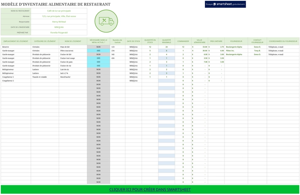Image resolution: width=300 pixels, height=195 pixels.
Task: Select the CATÉGORIE DE L'ÉLÉMENT column header
Action: (x=45, y=41)
